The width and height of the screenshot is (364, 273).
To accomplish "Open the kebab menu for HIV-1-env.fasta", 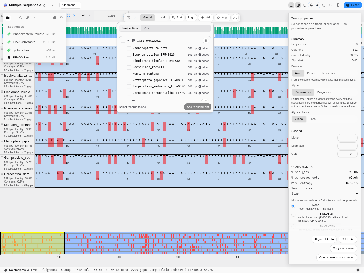I will [x=60, y=42].
